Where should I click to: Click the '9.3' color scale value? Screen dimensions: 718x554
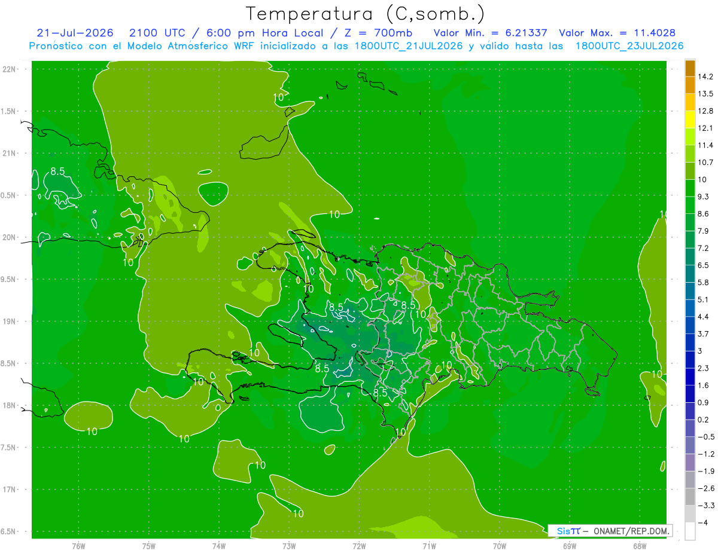(703, 197)
